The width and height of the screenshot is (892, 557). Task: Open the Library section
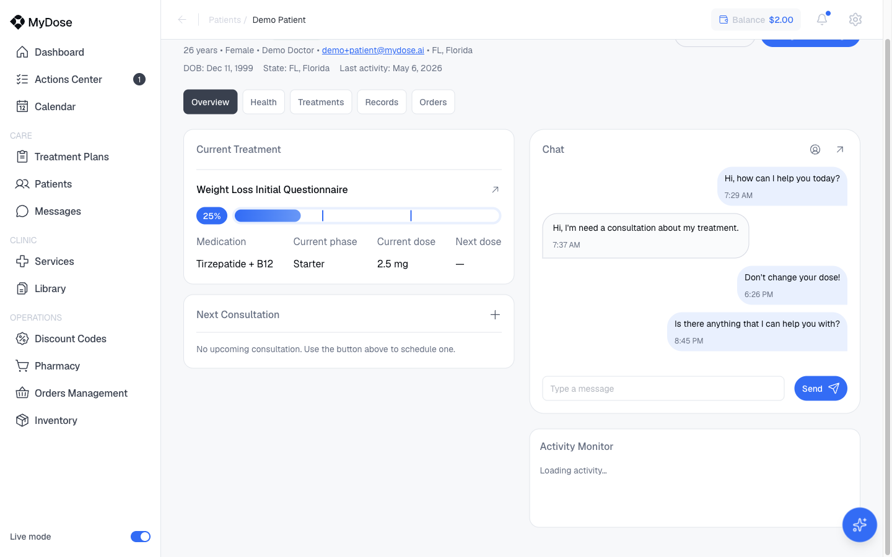pyautogui.click(x=50, y=288)
